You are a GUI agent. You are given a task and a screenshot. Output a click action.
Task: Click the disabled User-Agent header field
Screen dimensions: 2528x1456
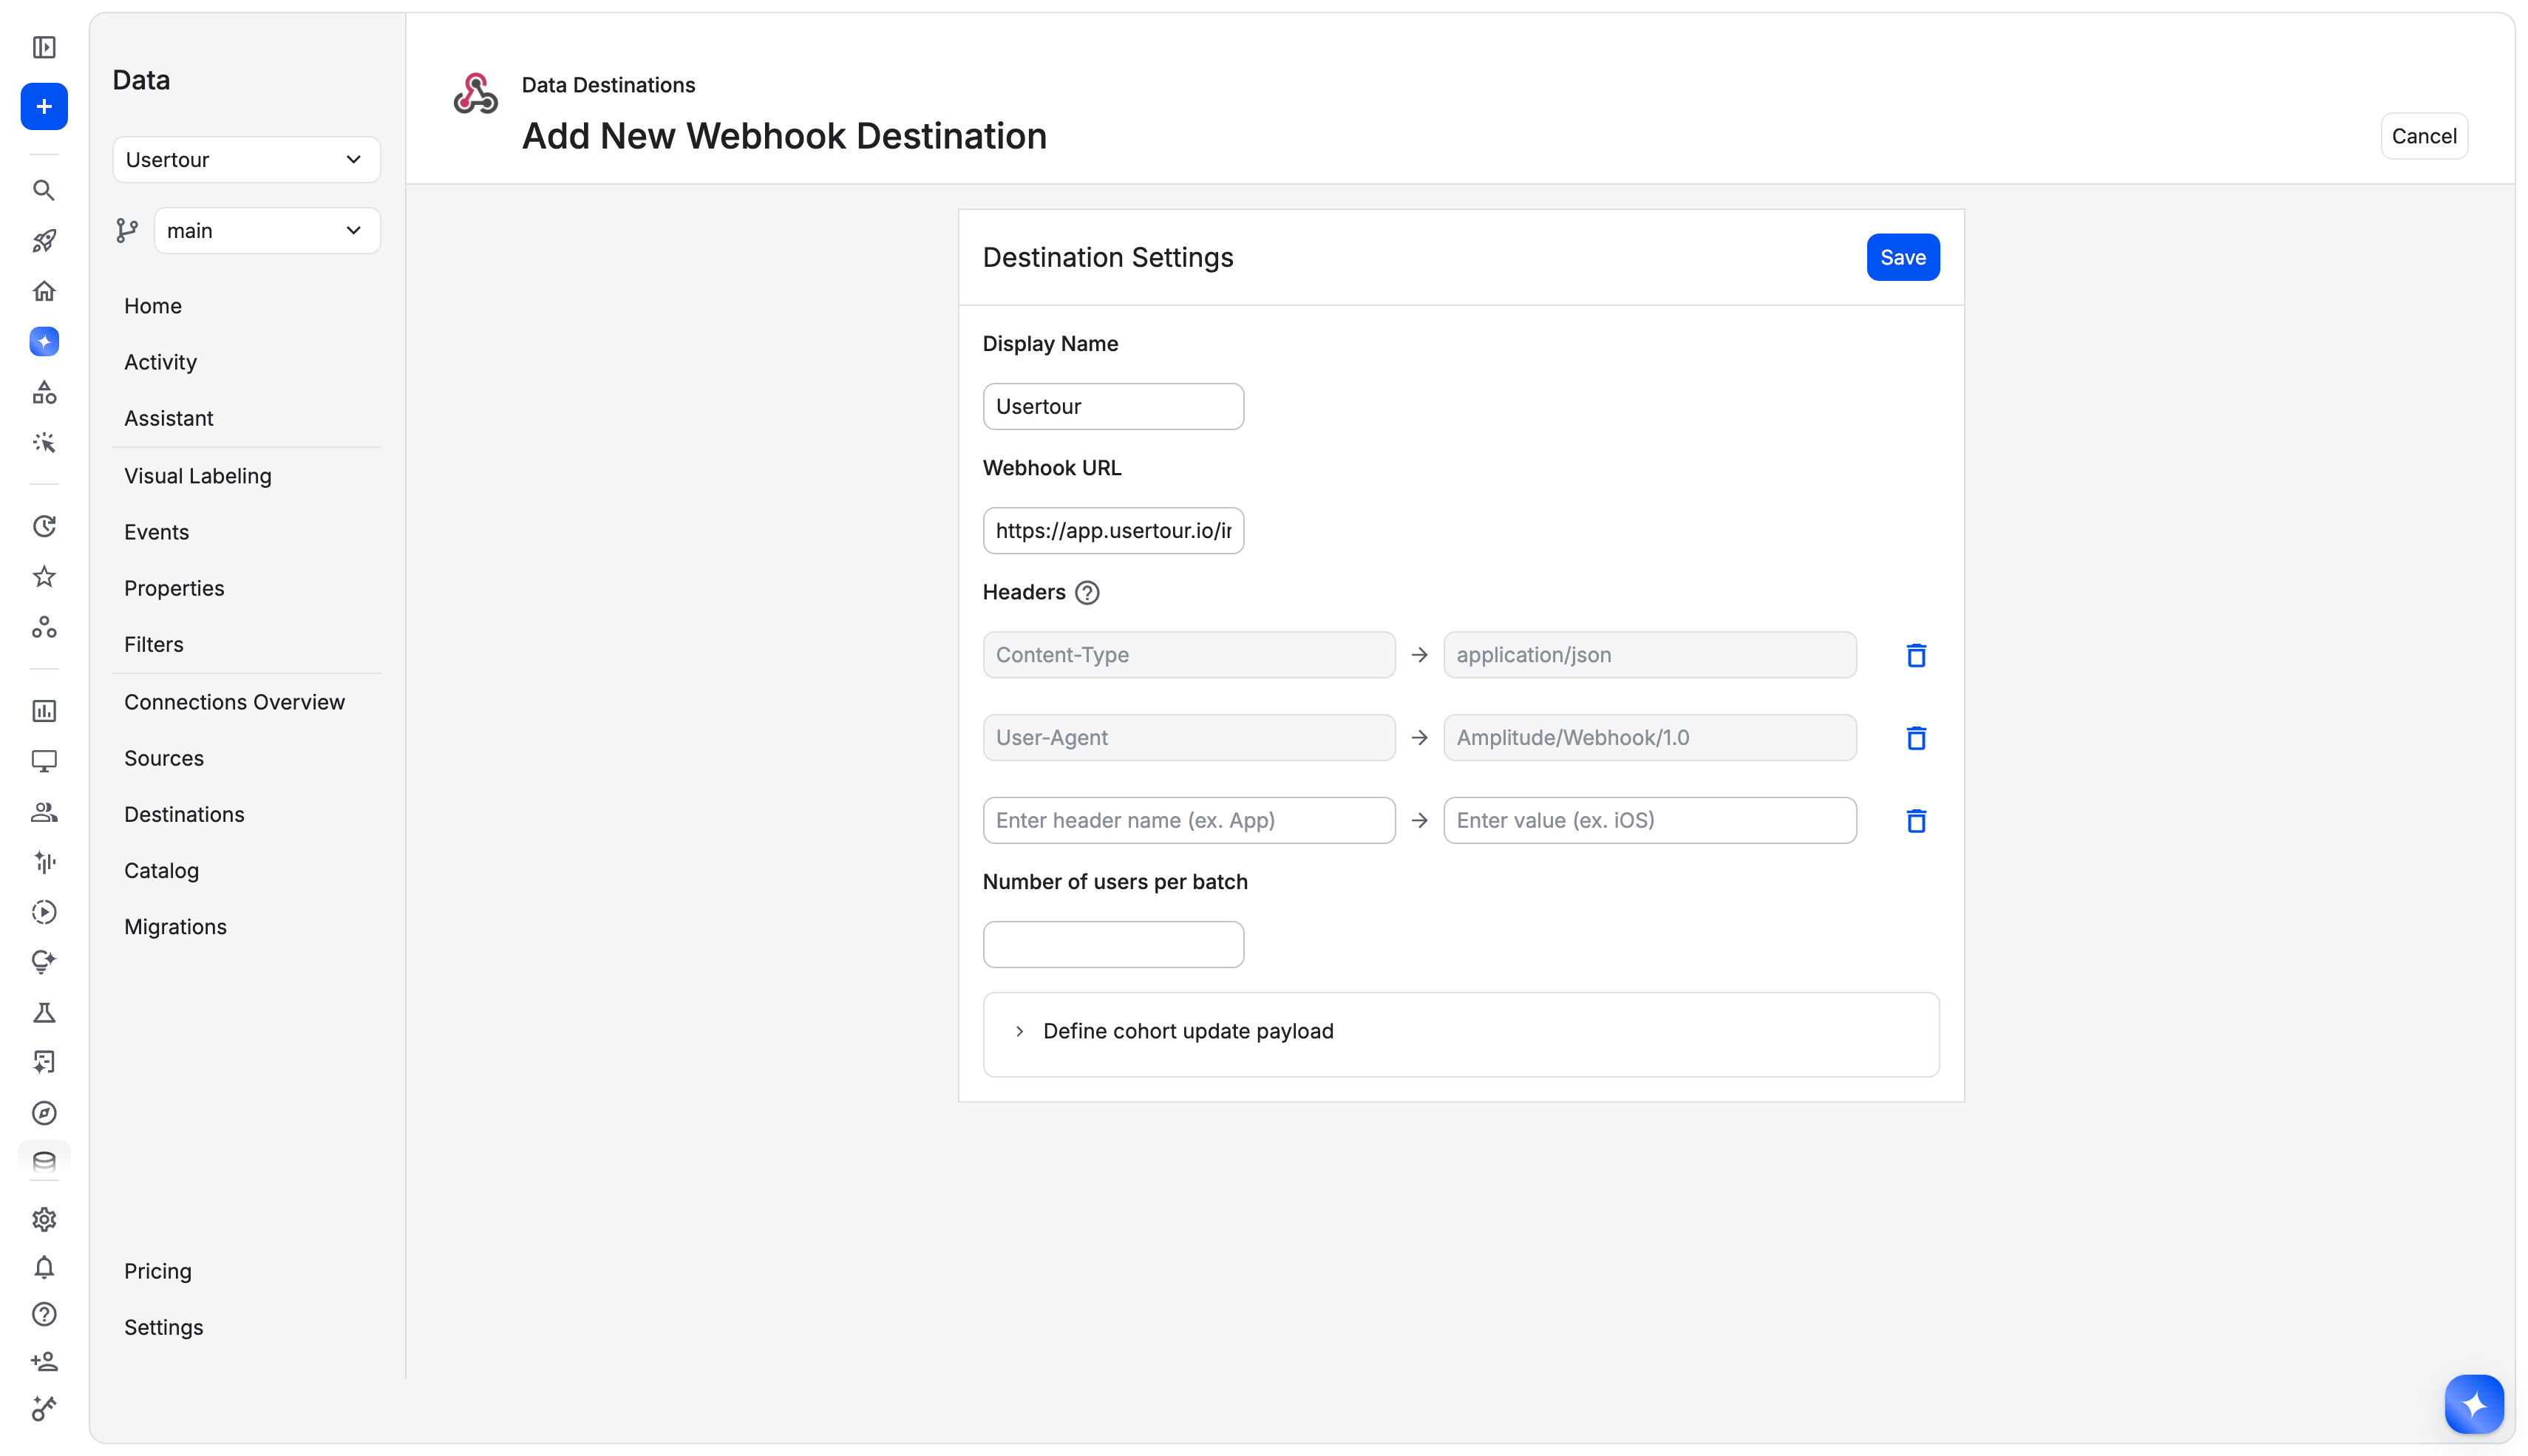[1189, 738]
